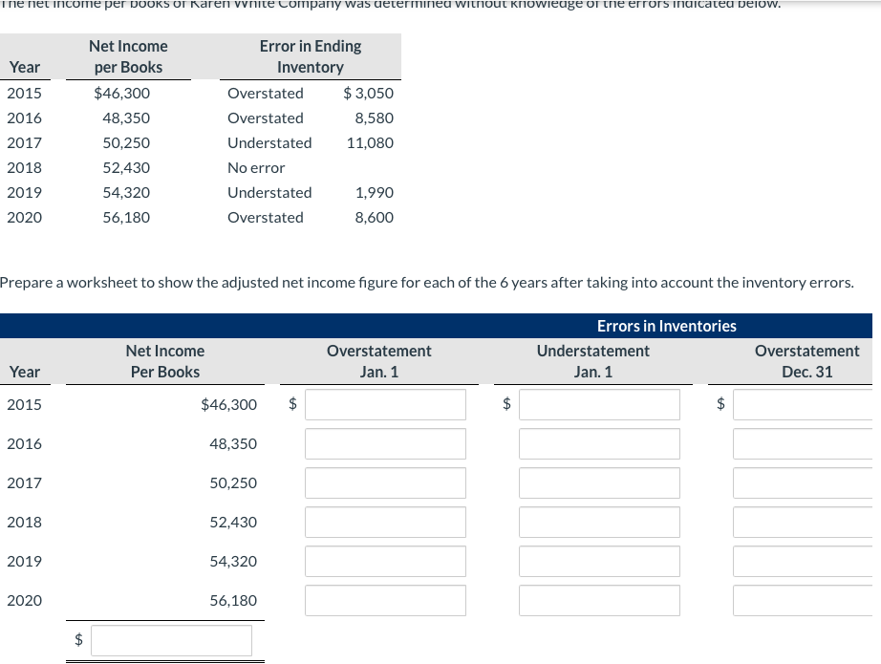Click 2020 Overstatement Jan. 1 input field
This screenshot has width=881, height=664.
coord(385,601)
